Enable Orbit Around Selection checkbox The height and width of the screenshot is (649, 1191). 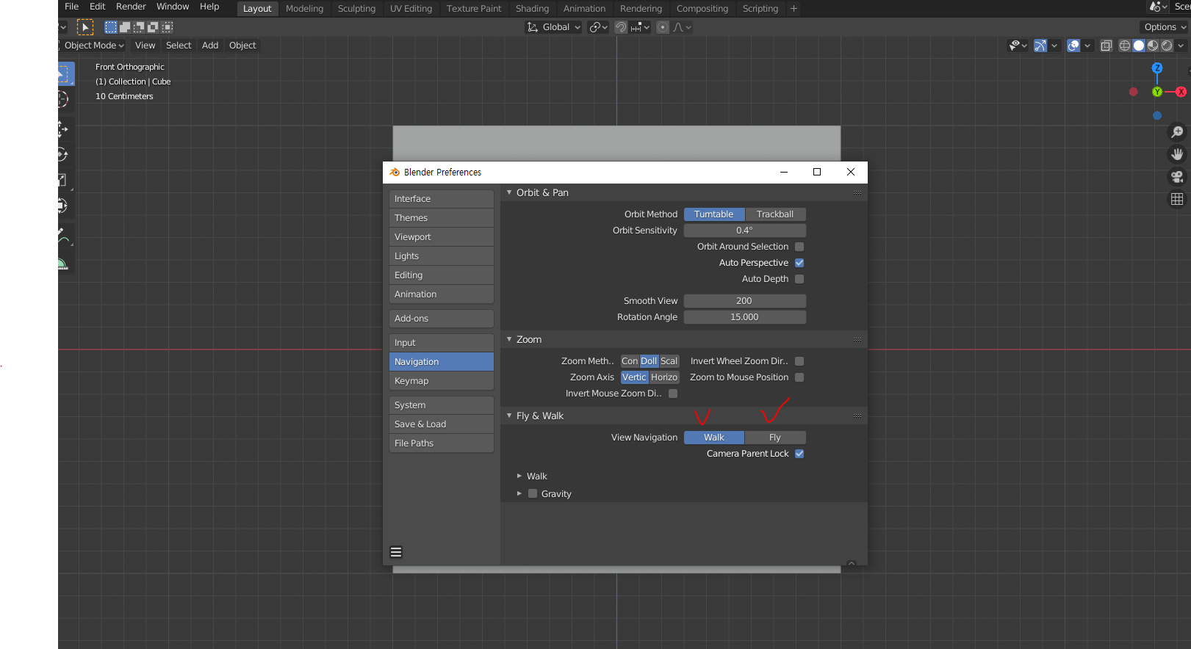pos(799,247)
